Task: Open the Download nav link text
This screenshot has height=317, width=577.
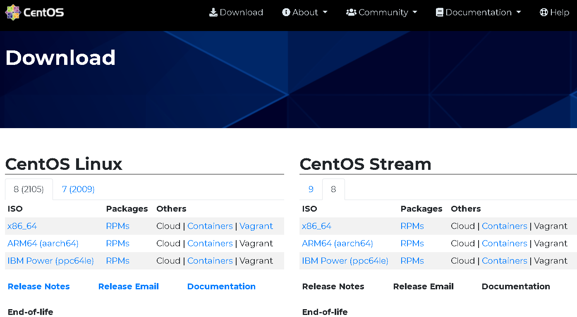Action: pos(242,12)
